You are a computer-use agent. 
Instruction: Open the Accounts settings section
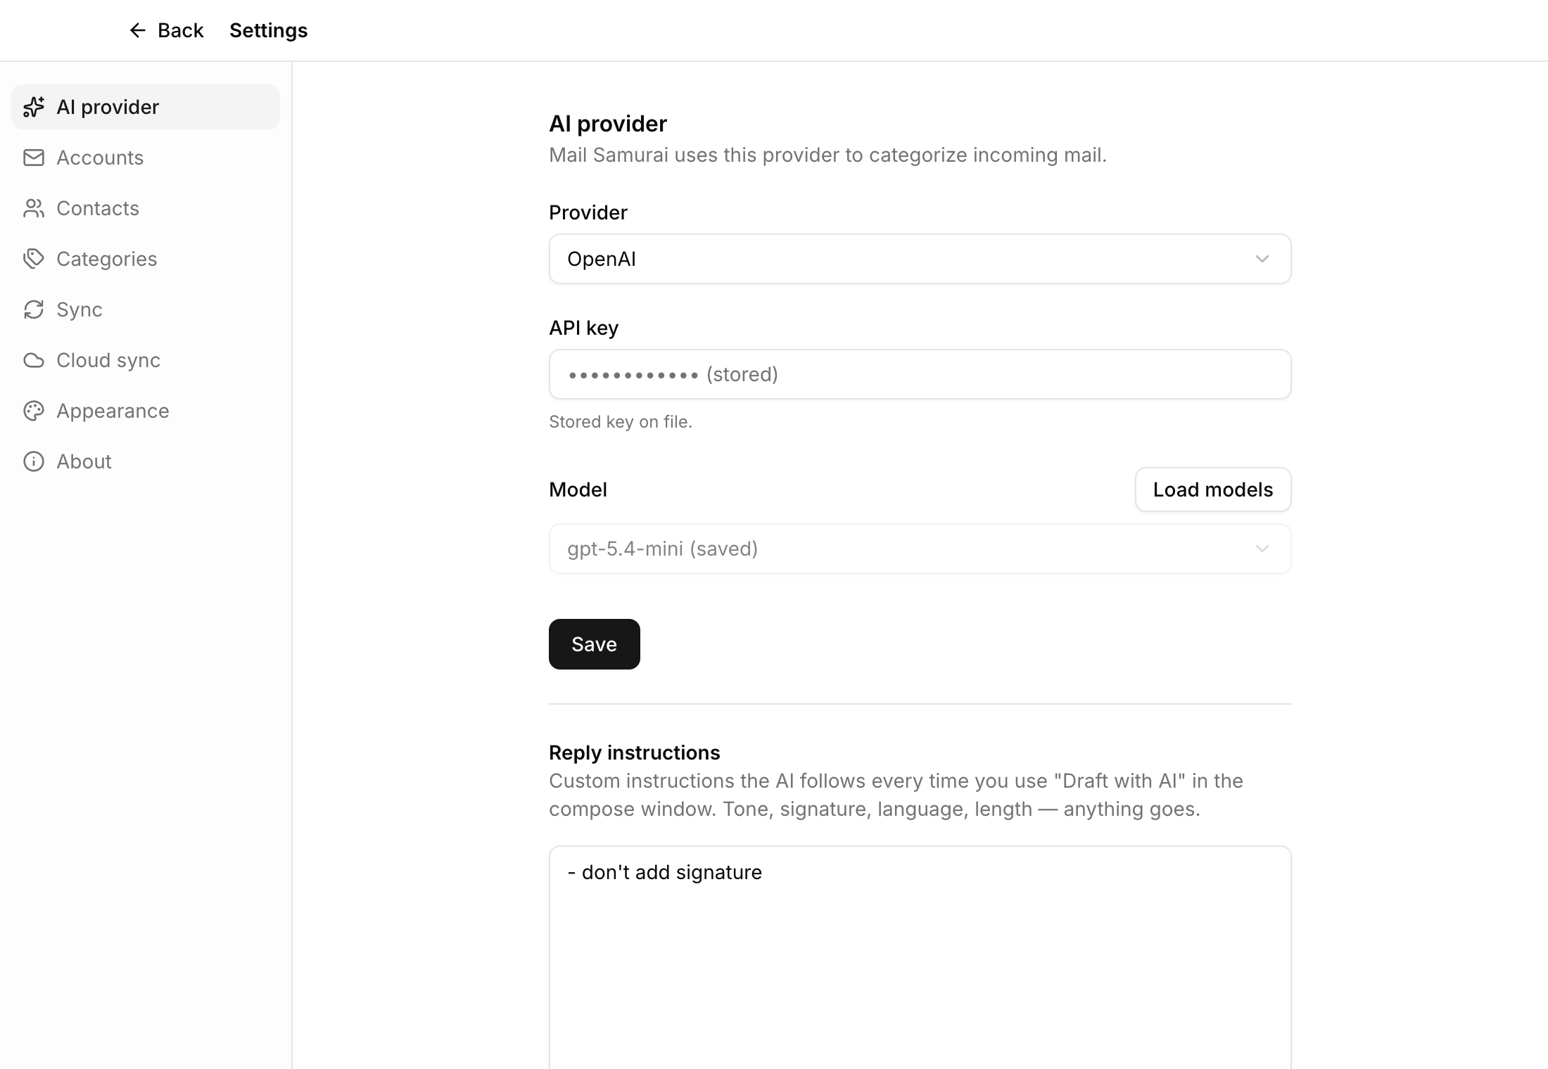100,158
